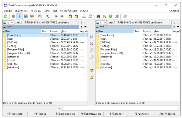Click the Total Commander floppy title icon

pos(5,5)
